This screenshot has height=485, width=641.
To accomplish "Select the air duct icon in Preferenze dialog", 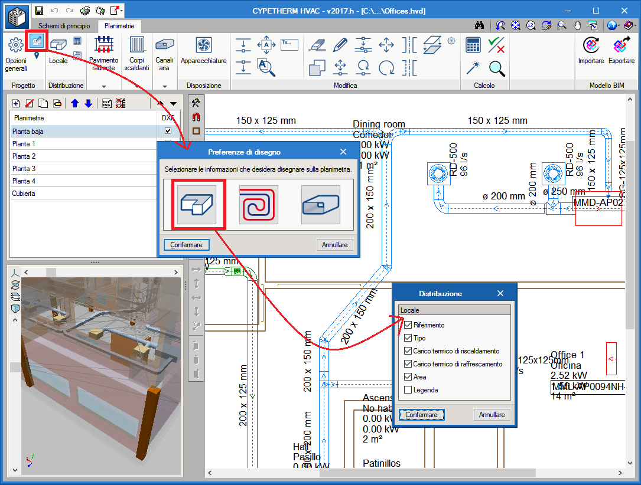I will coord(320,205).
